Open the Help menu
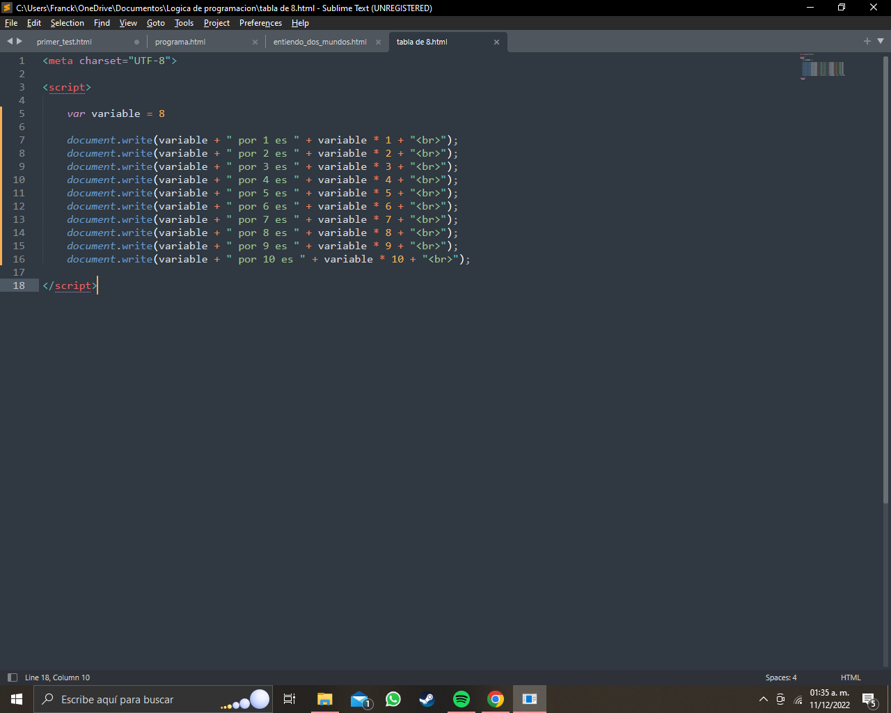This screenshot has width=891, height=713. point(300,23)
